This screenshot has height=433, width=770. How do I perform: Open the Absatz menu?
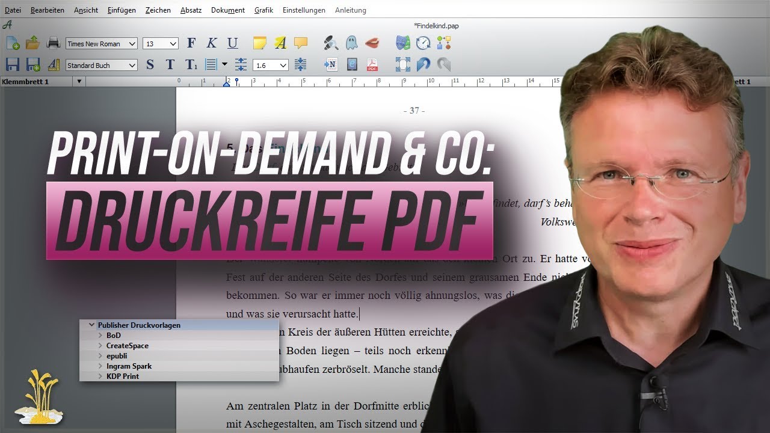point(191,10)
